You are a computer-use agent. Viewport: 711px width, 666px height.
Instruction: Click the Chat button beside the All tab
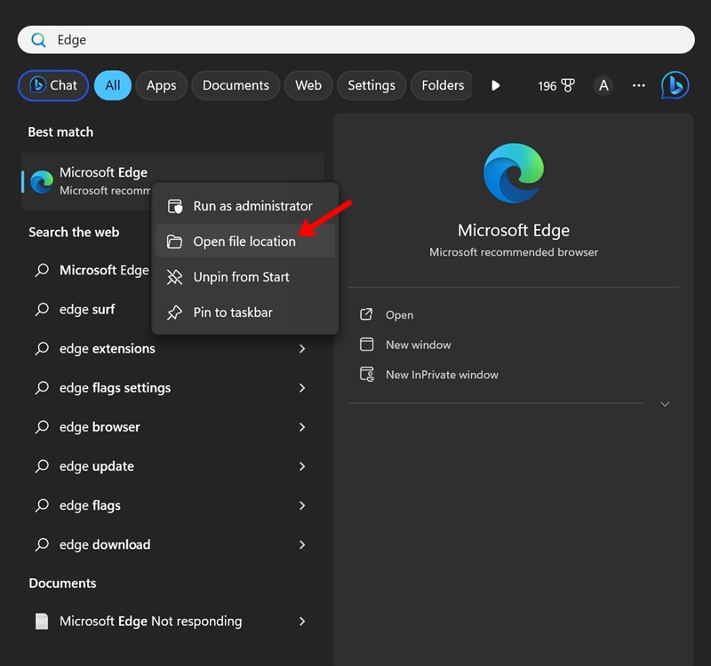point(53,85)
